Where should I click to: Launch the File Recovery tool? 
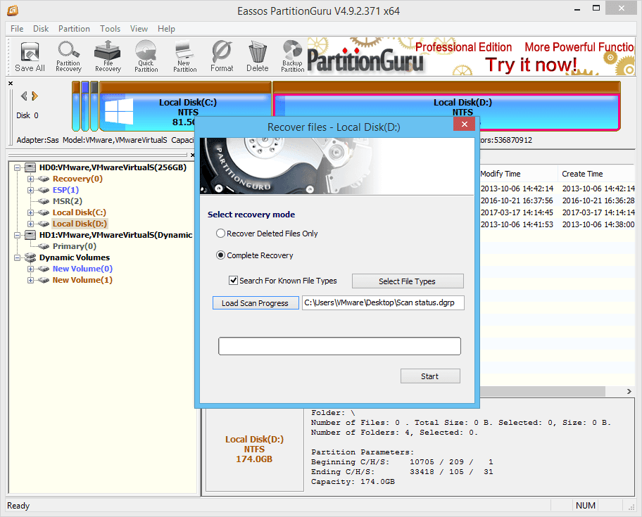[108, 57]
